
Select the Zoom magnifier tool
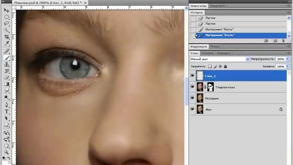6,152
